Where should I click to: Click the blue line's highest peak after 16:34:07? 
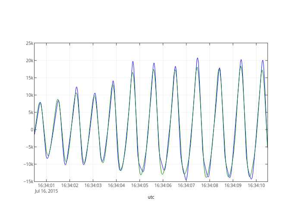click(198, 58)
